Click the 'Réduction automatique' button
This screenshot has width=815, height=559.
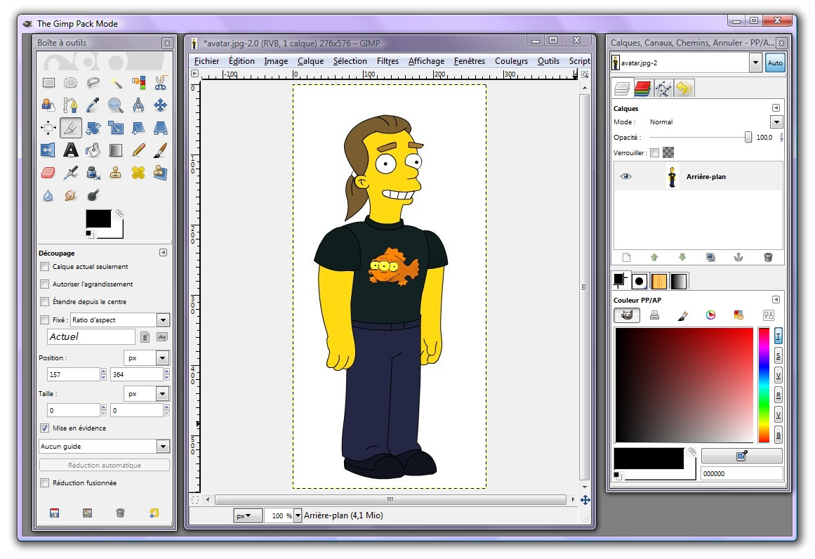[x=105, y=465]
